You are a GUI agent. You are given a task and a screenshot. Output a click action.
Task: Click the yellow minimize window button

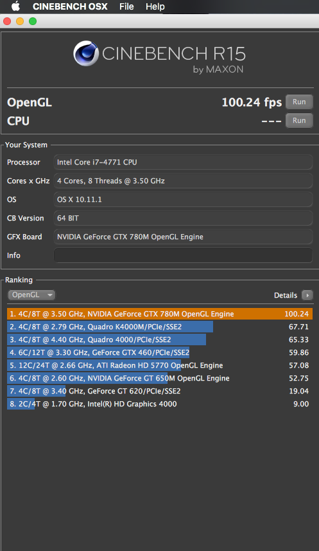[x=20, y=21]
